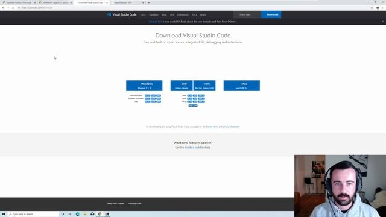The width and height of the screenshot is (386, 217).
Task: Open the Windows Start menu
Action: point(4,214)
